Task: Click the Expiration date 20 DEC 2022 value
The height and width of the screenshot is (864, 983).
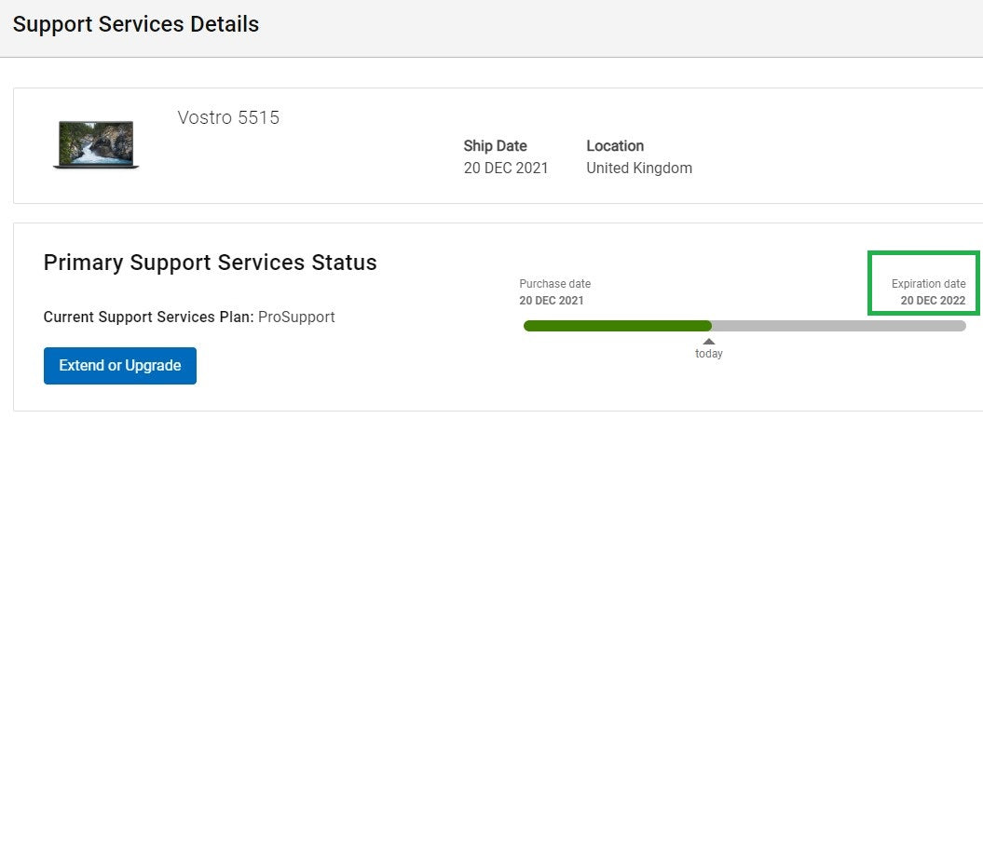Action: point(933,300)
